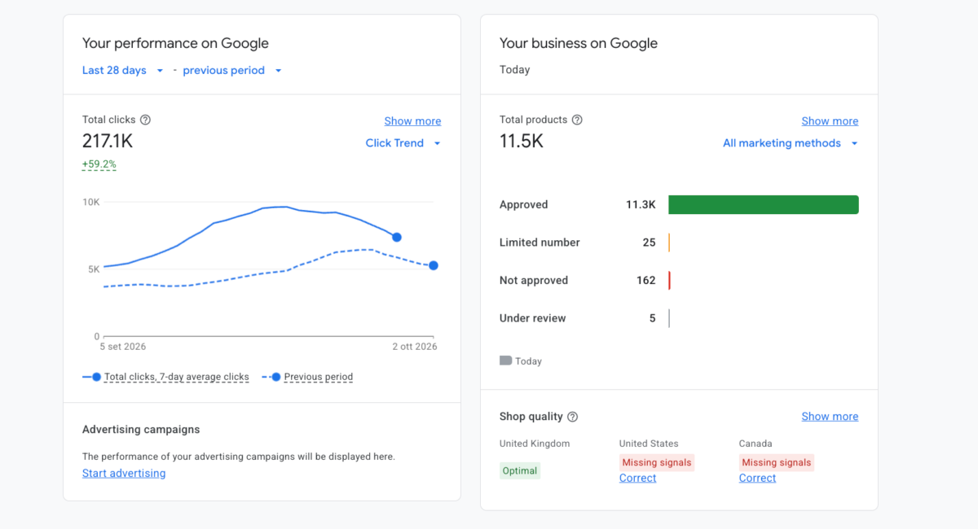This screenshot has width=978, height=529.
Task: Click the +59.2% change indicator
Action: pyautogui.click(x=99, y=164)
